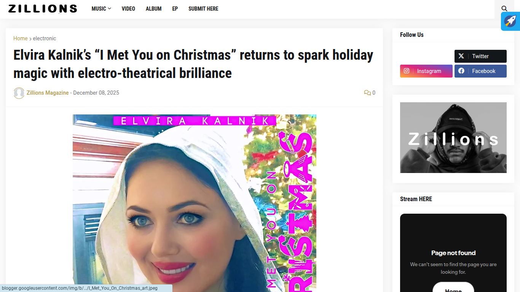Screen dimensions: 520x292
Task: Click the Instagram follow button
Action: [426, 71]
